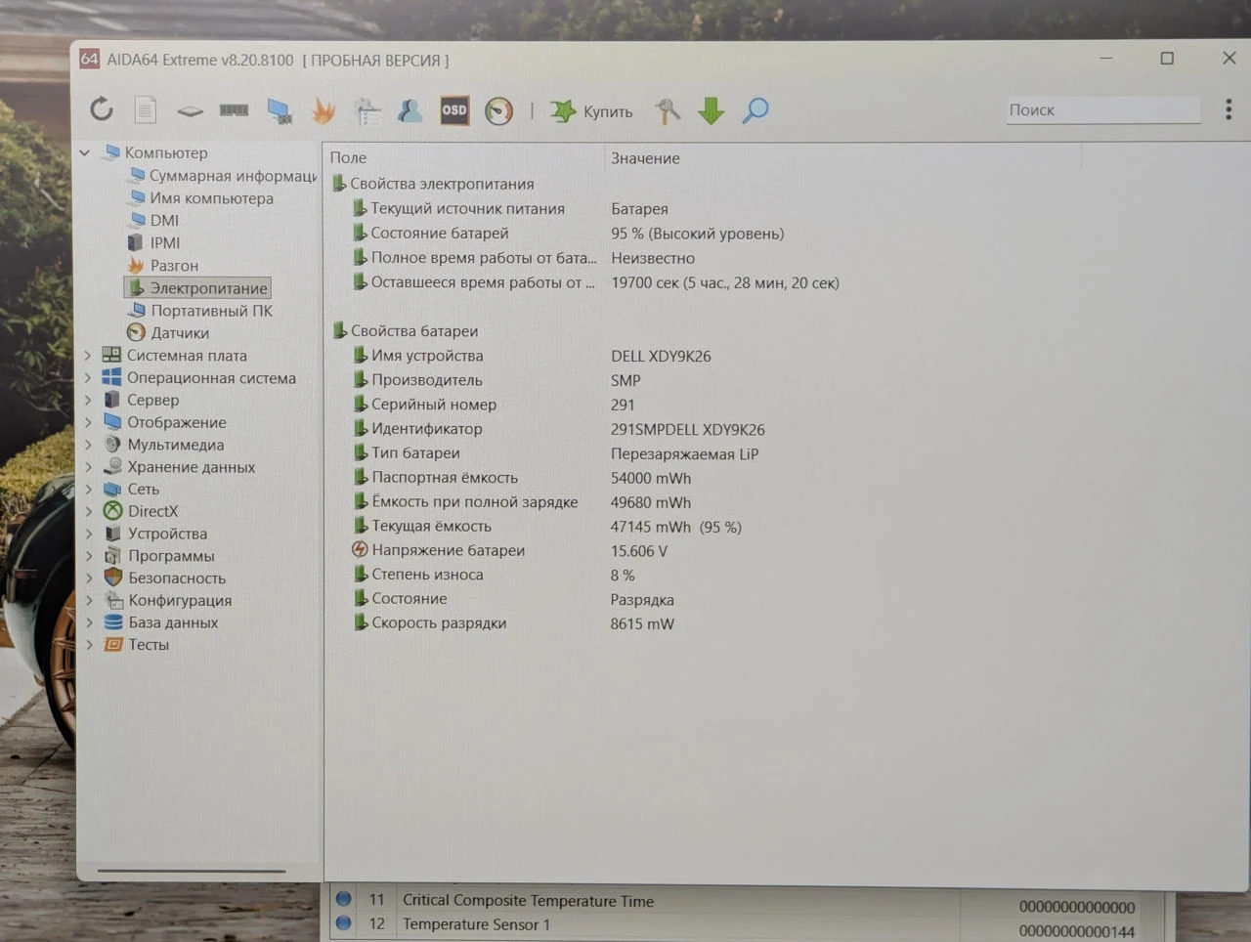Expand the Операционная система node
Image resolution: width=1251 pixels, height=942 pixels.
pyautogui.click(x=88, y=378)
